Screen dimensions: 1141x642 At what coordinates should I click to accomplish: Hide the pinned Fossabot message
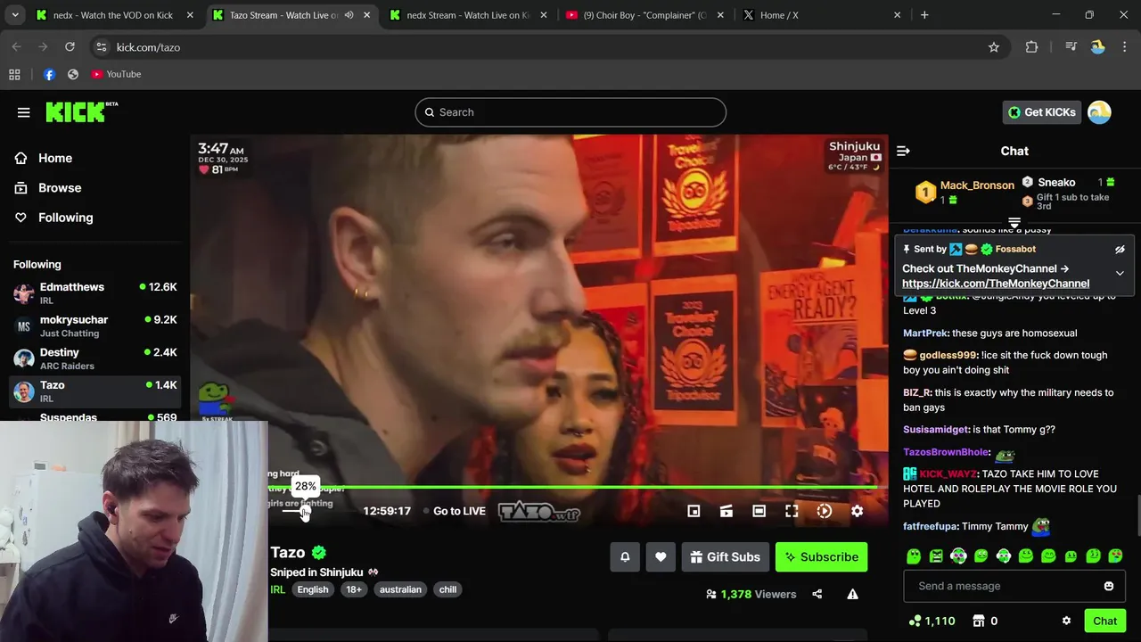click(x=1120, y=250)
